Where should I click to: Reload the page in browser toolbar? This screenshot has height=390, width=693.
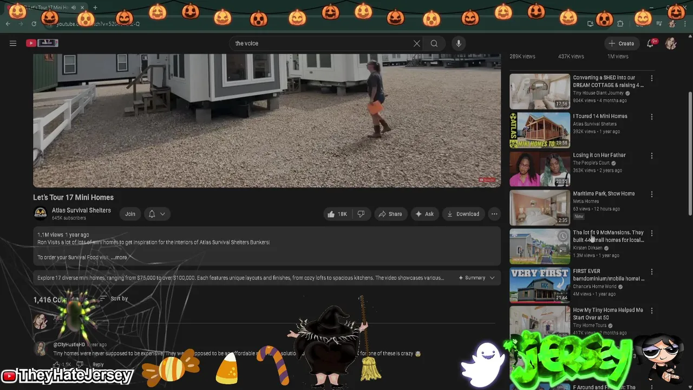point(34,24)
